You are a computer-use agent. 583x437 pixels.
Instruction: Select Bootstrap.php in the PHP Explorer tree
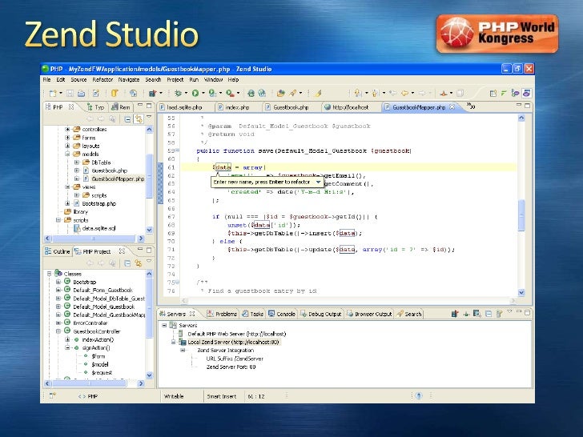99,203
